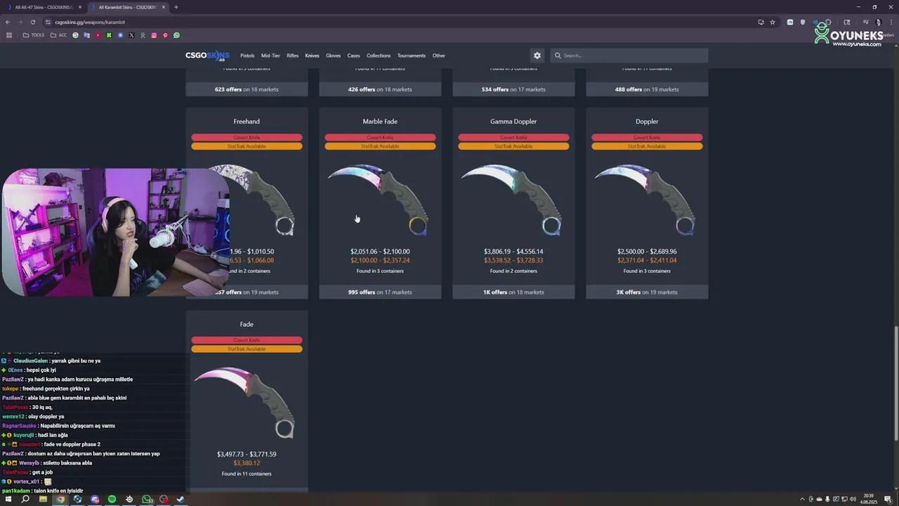Open the Windows Start menu
This screenshot has width=899, height=506.
[8, 500]
